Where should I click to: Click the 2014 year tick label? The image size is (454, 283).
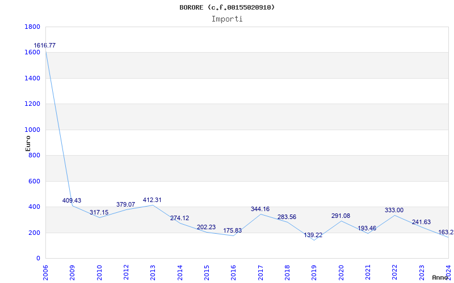point(180,273)
